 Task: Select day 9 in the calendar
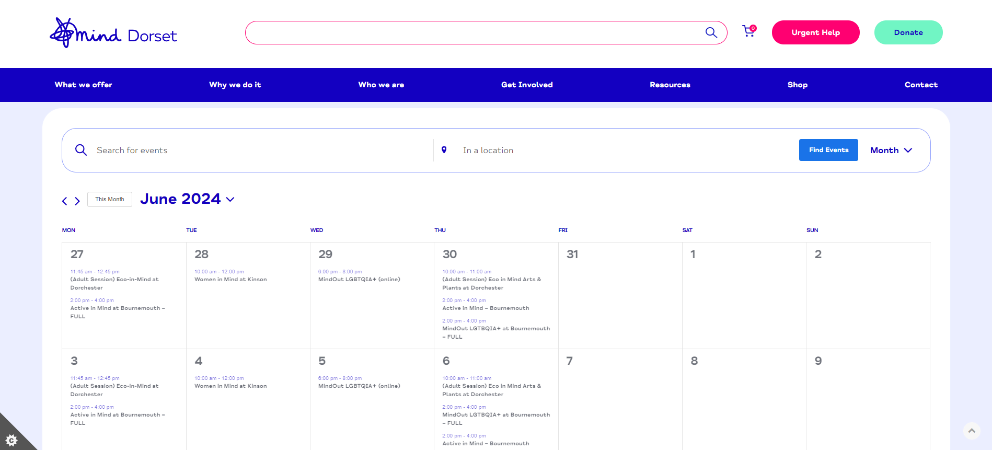818,361
